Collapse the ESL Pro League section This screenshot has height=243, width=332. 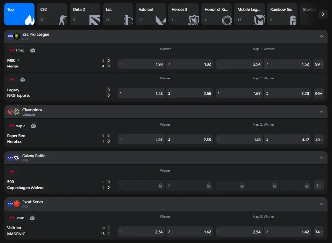pyautogui.click(x=321, y=36)
